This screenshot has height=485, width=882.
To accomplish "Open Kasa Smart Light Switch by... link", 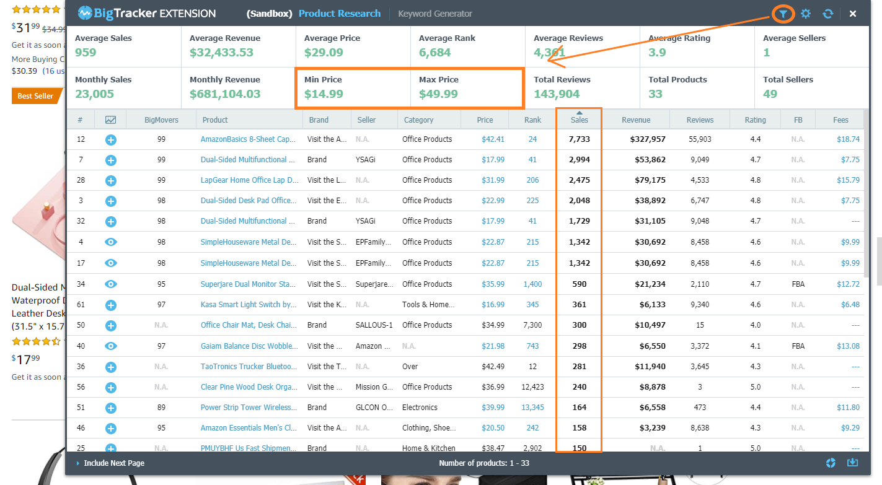I will (248, 305).
